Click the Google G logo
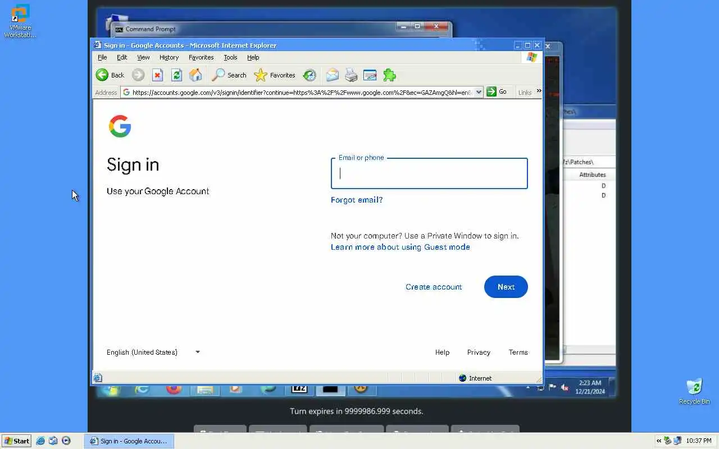Image resolution: width=719 pixels, height=449 pixels. [x=120, y=126]
